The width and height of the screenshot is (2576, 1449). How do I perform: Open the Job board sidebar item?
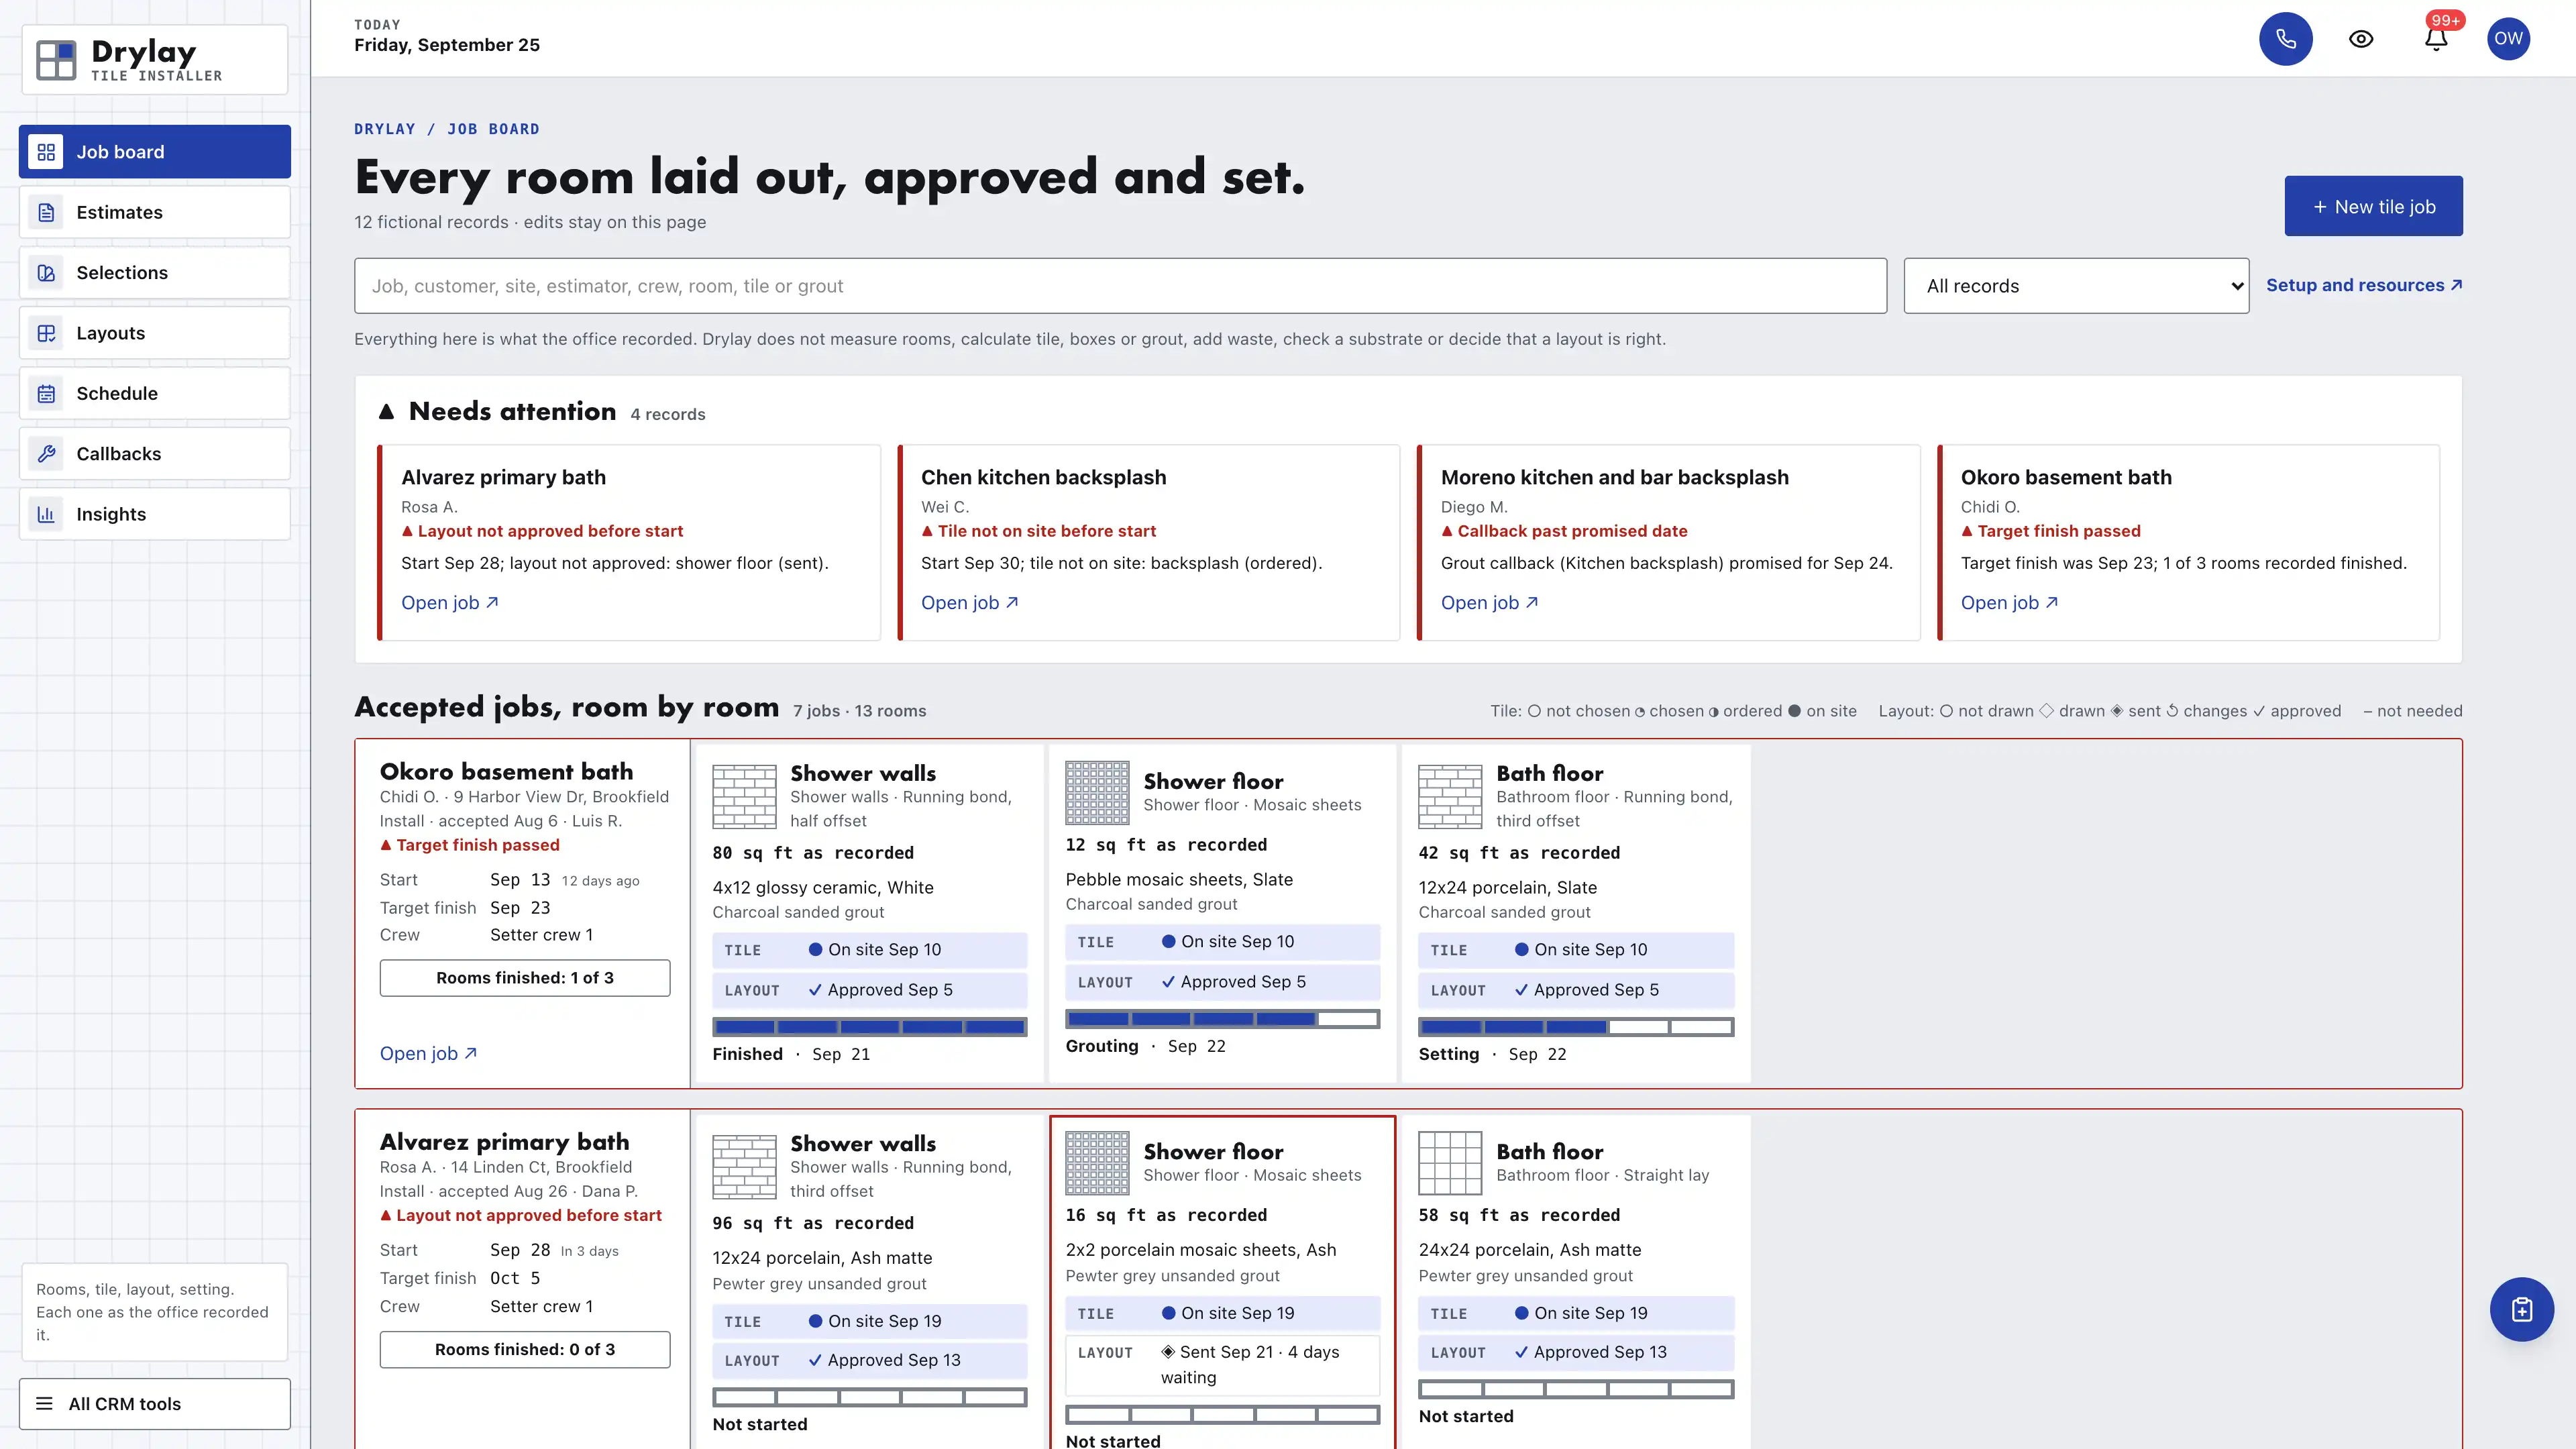point(155,152)
